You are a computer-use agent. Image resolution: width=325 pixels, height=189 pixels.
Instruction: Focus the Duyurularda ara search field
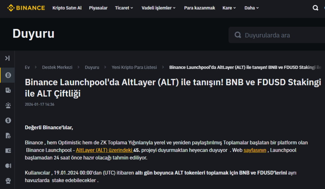click(x=277, y=35)
